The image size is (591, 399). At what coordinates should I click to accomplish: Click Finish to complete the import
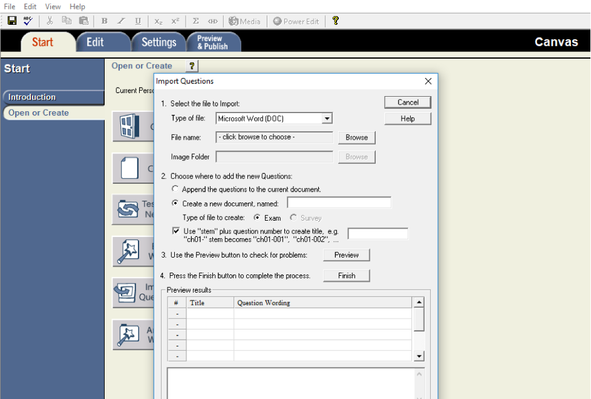[x=347, y=276]
